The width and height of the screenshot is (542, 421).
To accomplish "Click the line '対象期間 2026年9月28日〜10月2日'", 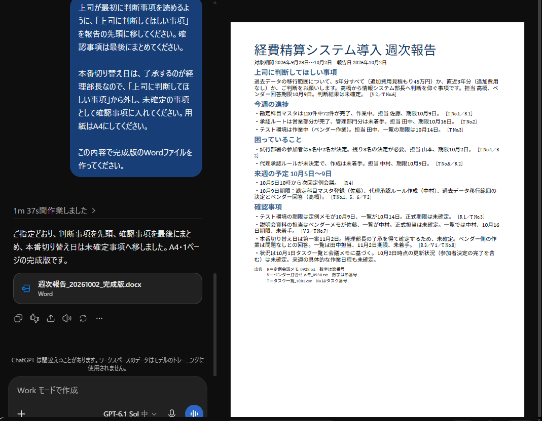I will (293, 62).
